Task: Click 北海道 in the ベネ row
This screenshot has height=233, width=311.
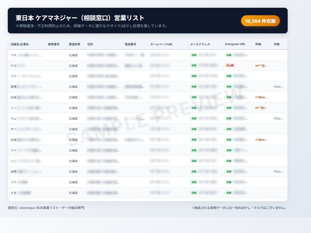Action: click(x=73, y=55)
